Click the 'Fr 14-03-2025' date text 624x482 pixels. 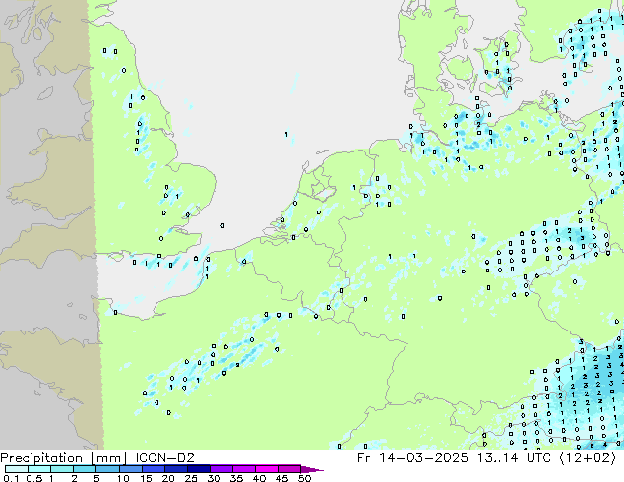coord(412,458)
